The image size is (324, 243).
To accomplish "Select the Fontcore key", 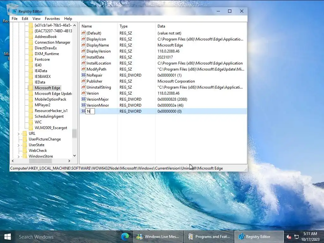I will 42,59.
